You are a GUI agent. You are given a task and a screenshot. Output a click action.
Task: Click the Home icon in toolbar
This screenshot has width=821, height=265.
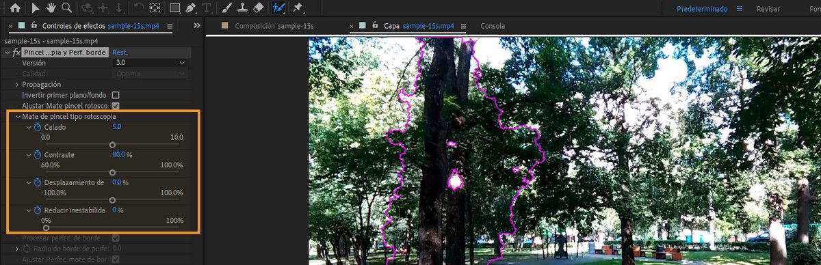click(14, 8)
